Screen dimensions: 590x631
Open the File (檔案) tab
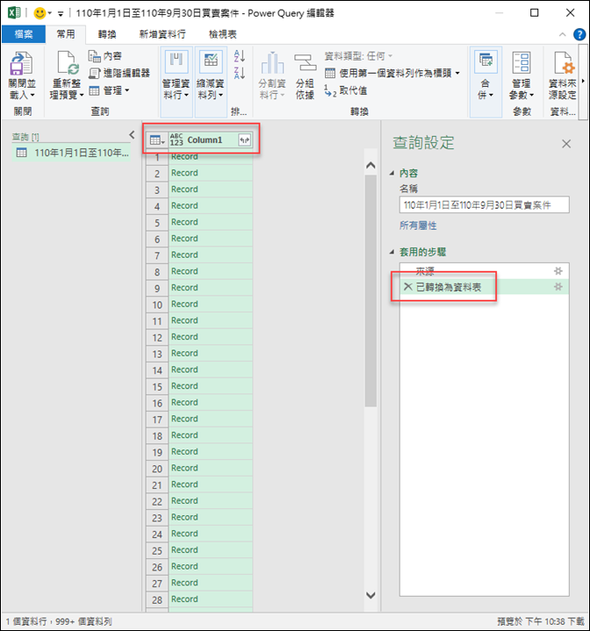click(x=24, y=34)
